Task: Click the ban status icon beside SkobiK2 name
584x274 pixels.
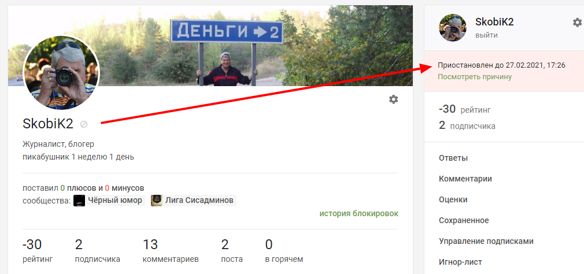Action: pyautogui.click(x=84, y=124)
